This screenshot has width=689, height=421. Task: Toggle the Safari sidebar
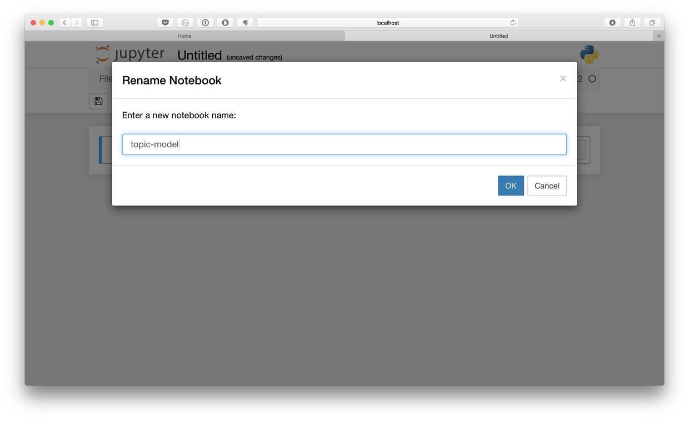94,23
